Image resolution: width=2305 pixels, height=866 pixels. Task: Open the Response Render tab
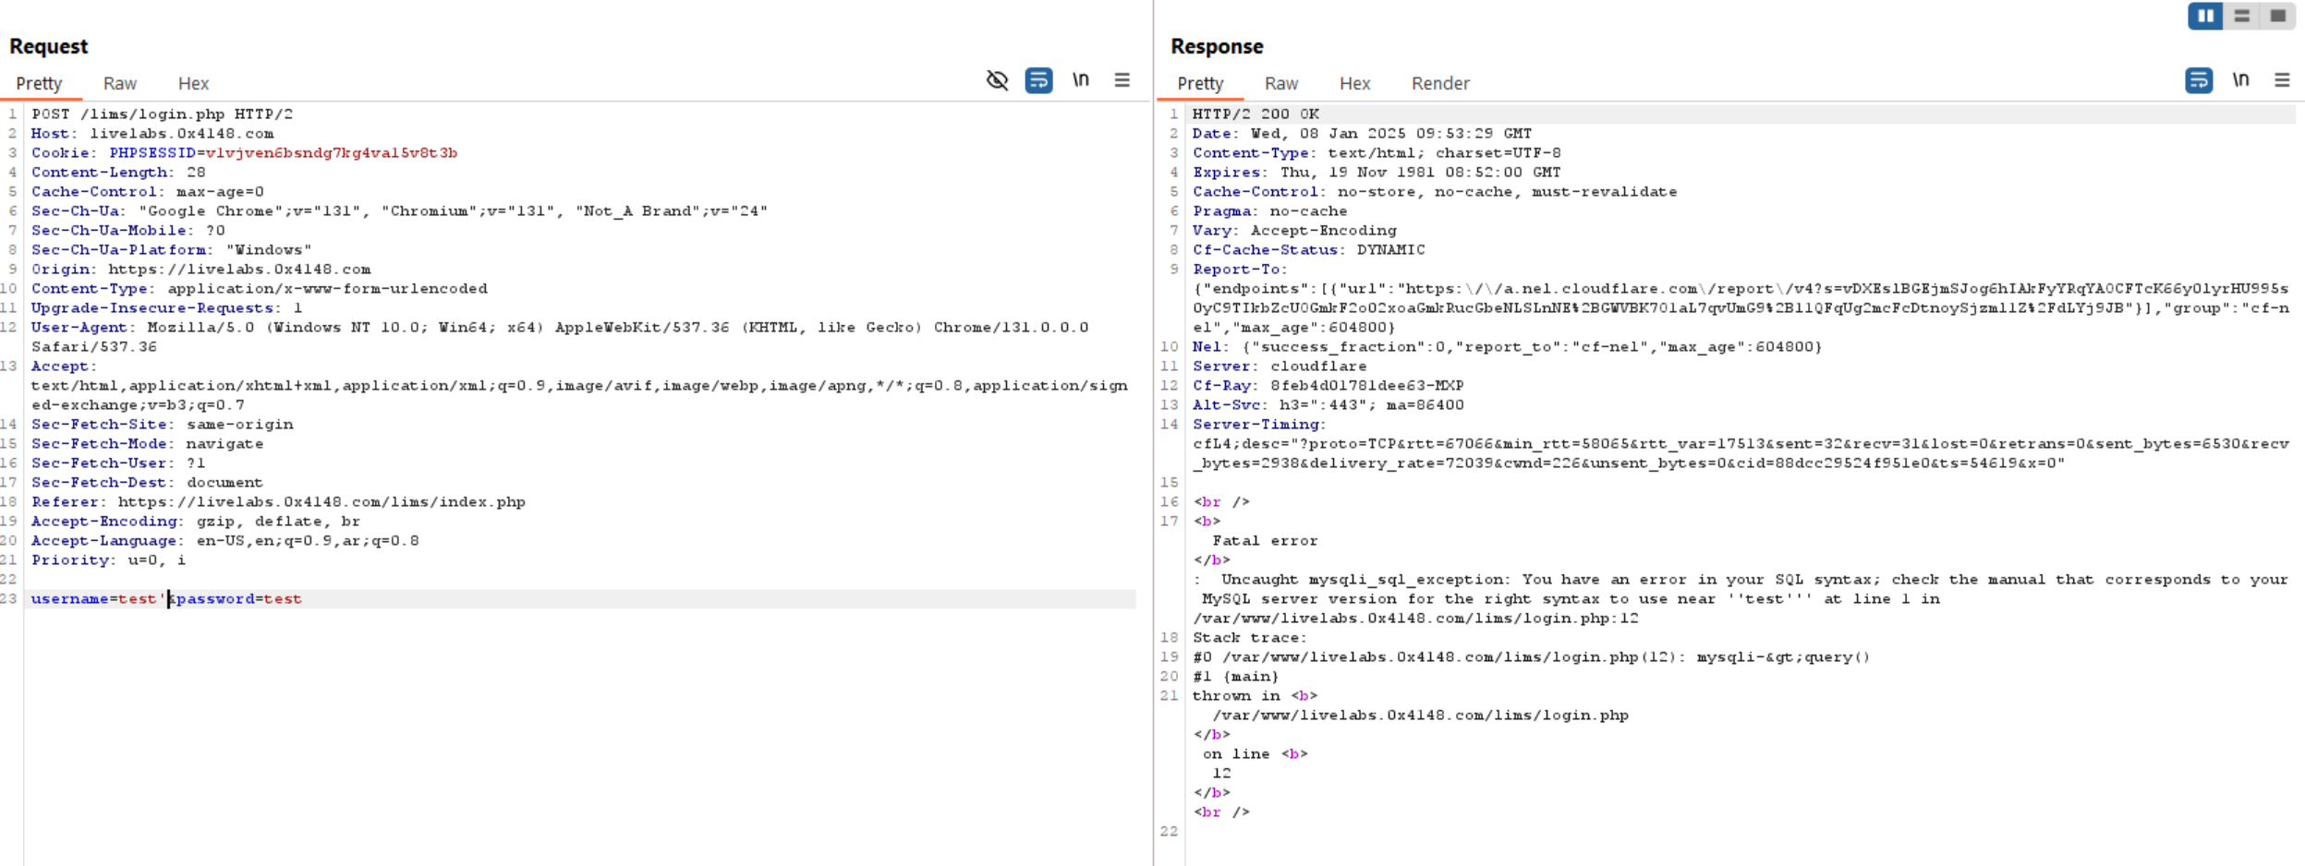coord(1440,83)
